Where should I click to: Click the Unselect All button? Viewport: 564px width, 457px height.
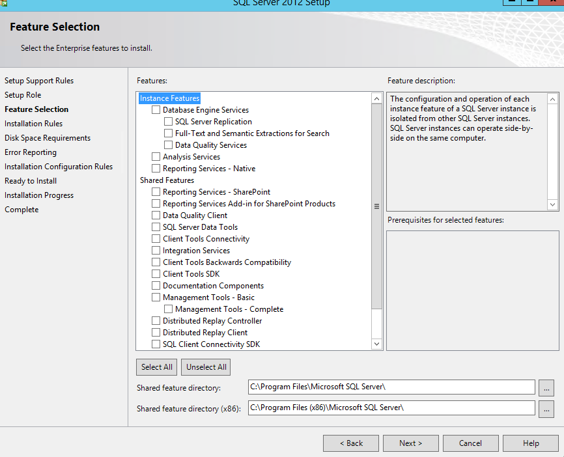coord(206,367)
